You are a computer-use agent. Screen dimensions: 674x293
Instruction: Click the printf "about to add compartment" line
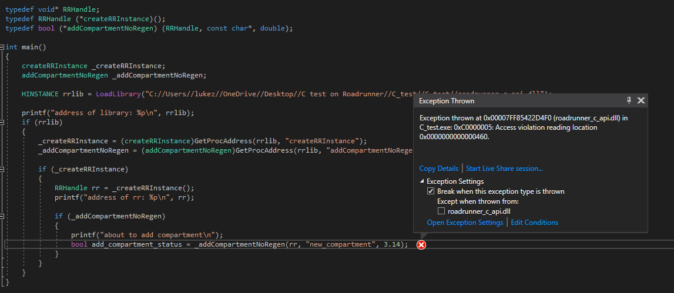147,235
